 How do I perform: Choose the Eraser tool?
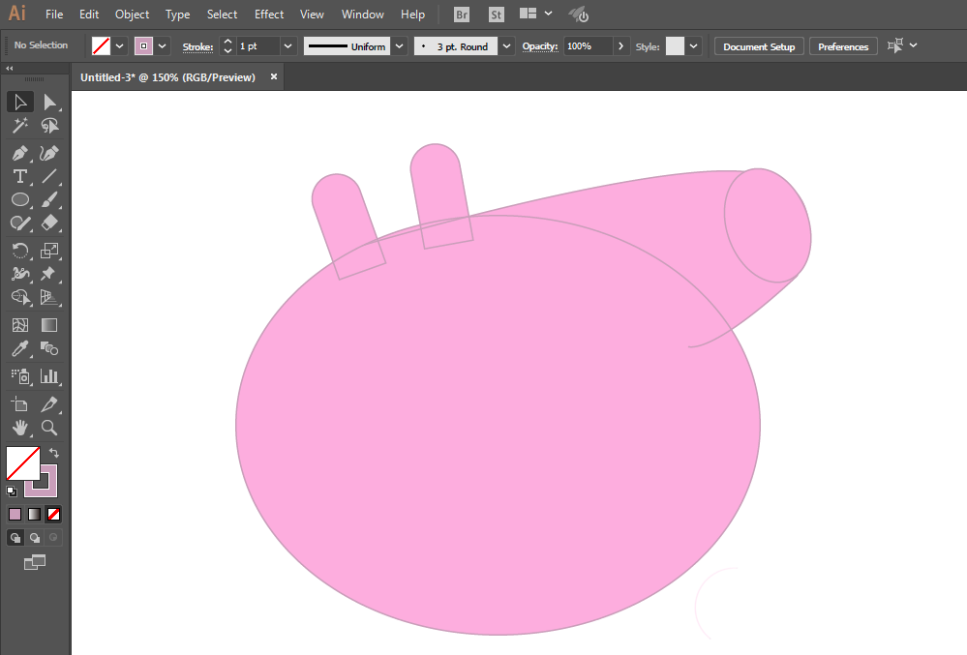[x=49, y=223]
